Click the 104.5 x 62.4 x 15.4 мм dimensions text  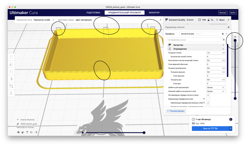[x=25, y=128]
